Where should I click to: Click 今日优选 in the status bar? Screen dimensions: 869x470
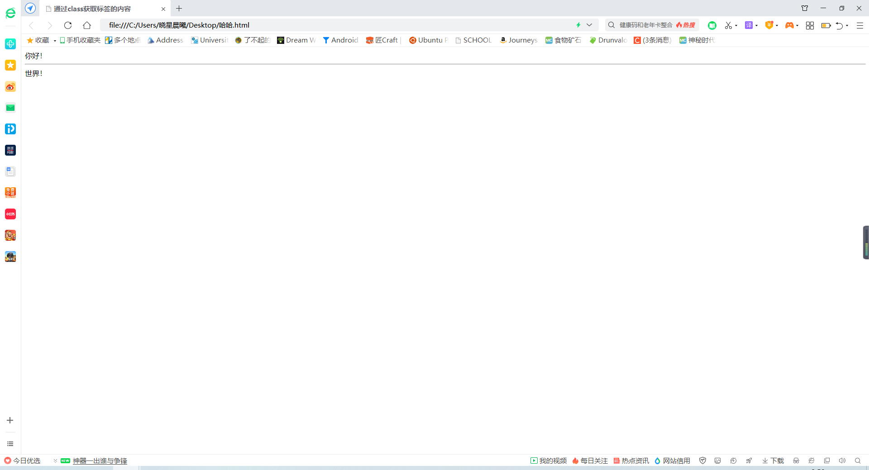click(x=22, y=461)
